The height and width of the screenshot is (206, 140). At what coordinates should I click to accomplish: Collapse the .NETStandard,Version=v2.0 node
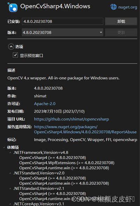pyautogui.click(x=10, y=173)
